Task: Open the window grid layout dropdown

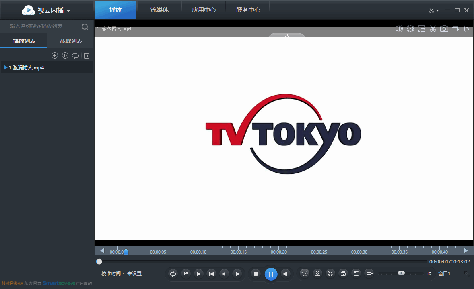Action: coord(369,273)
